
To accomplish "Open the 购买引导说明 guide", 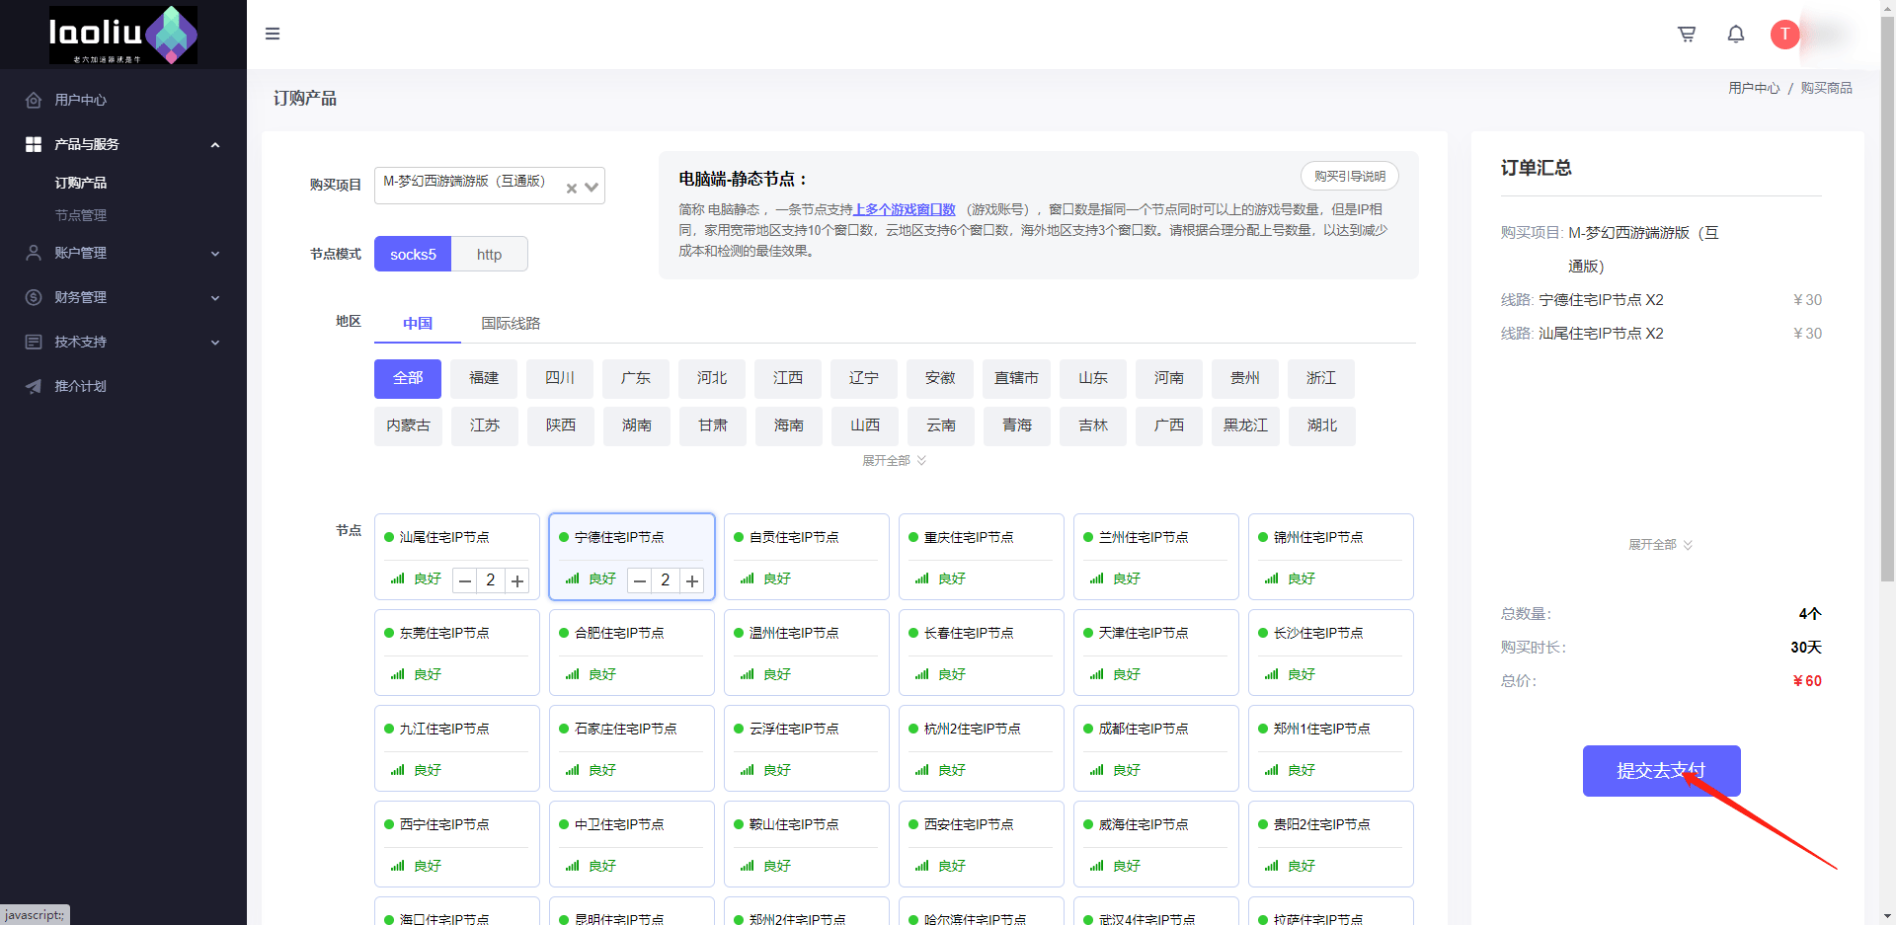I will coord(1349,177).
